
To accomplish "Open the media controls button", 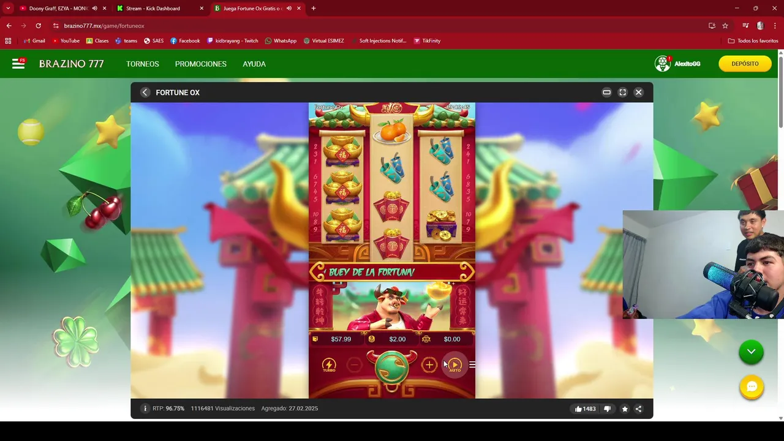I will coord(745,26).
